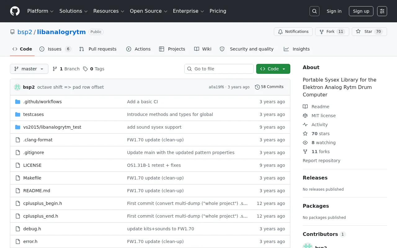Open the libanalogrytm repository name link

tap(61, 32)
